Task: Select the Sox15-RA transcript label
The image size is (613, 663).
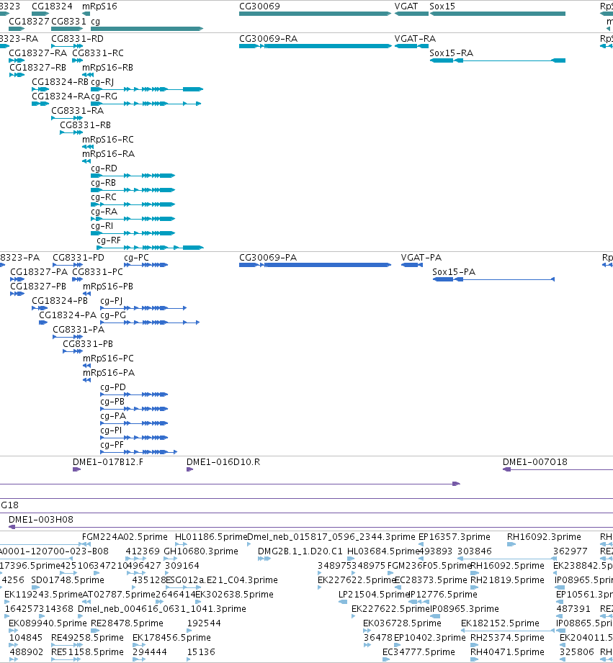Action: pyautogui.click(x=452, y=53)
